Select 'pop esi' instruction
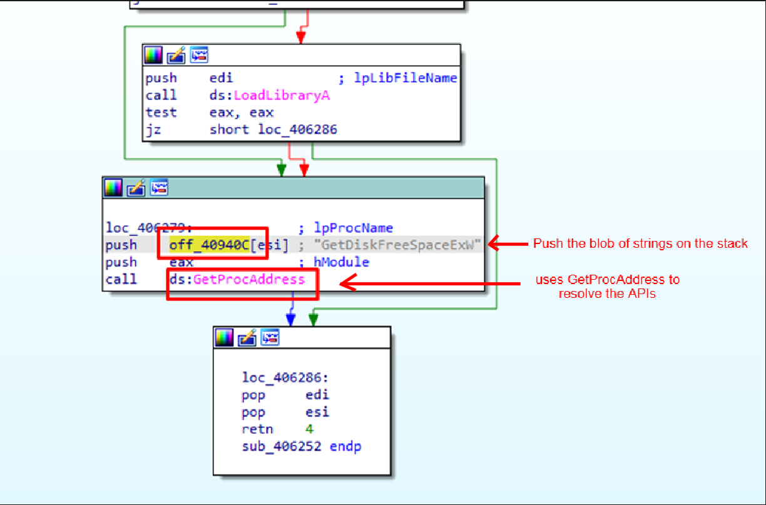 pyautogui.click(x=285, y=412)
